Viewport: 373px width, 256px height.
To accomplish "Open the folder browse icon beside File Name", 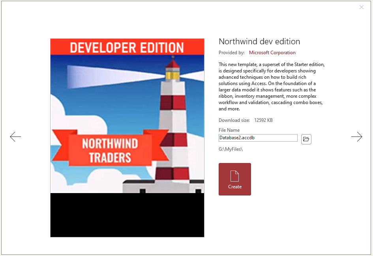I will (306, 139).
